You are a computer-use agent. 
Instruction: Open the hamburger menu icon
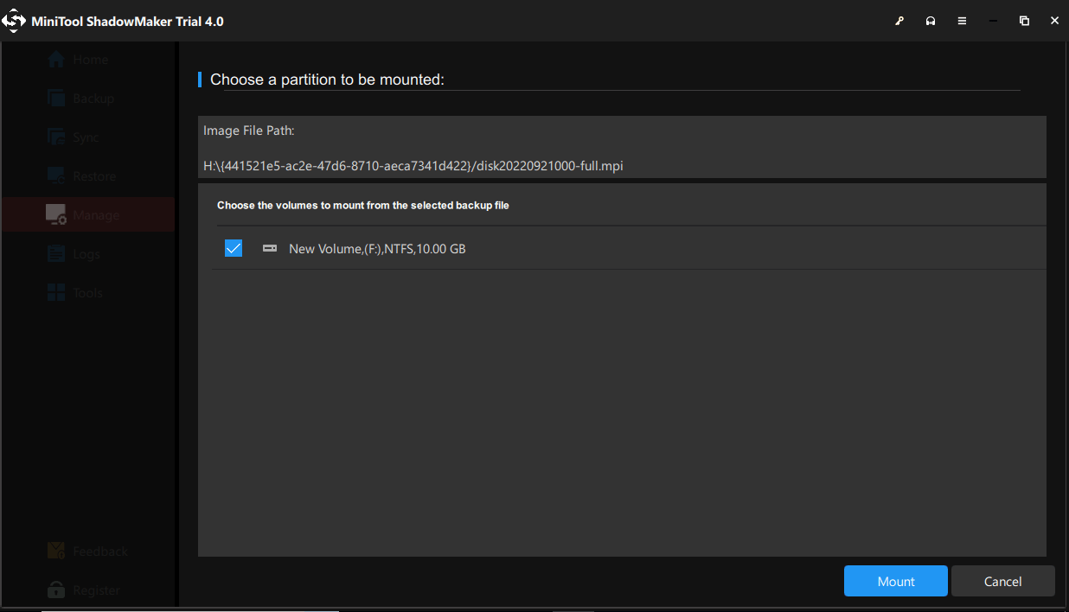point(962,21)
